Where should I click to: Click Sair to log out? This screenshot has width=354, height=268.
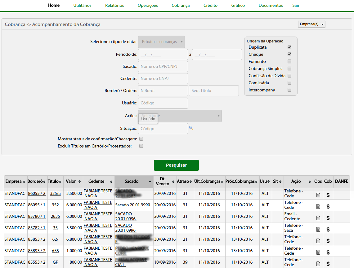[x=296, y=5]
